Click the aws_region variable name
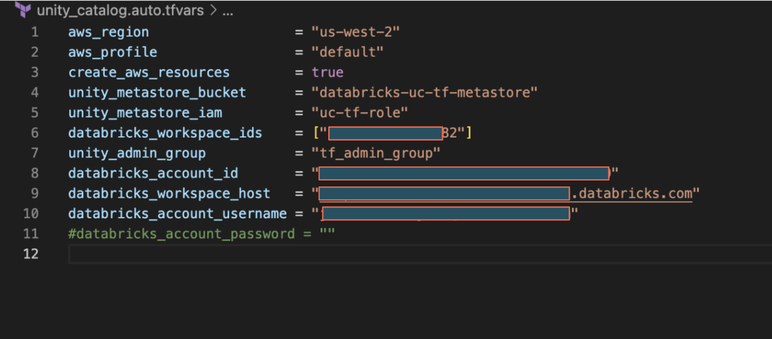The image size is (772, 339). (x=109, y=32)
